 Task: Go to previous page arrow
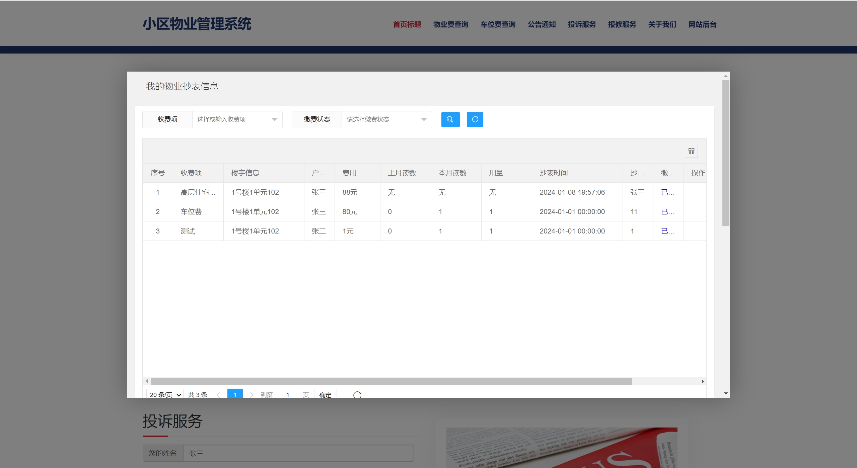point(218,394)
